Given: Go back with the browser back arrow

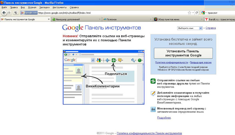Looking at the screenshot, I should (4, 13).
